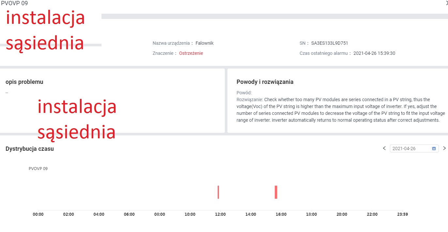Click the 18:00 axis label
This screenshot has width=448, height=232.
pos(311,214)
